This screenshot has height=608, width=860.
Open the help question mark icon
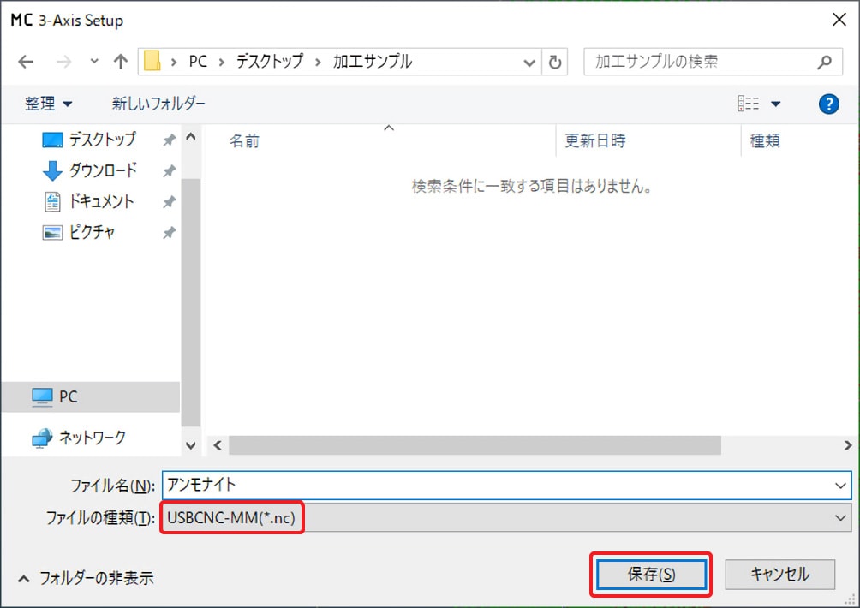pos(828,104)
